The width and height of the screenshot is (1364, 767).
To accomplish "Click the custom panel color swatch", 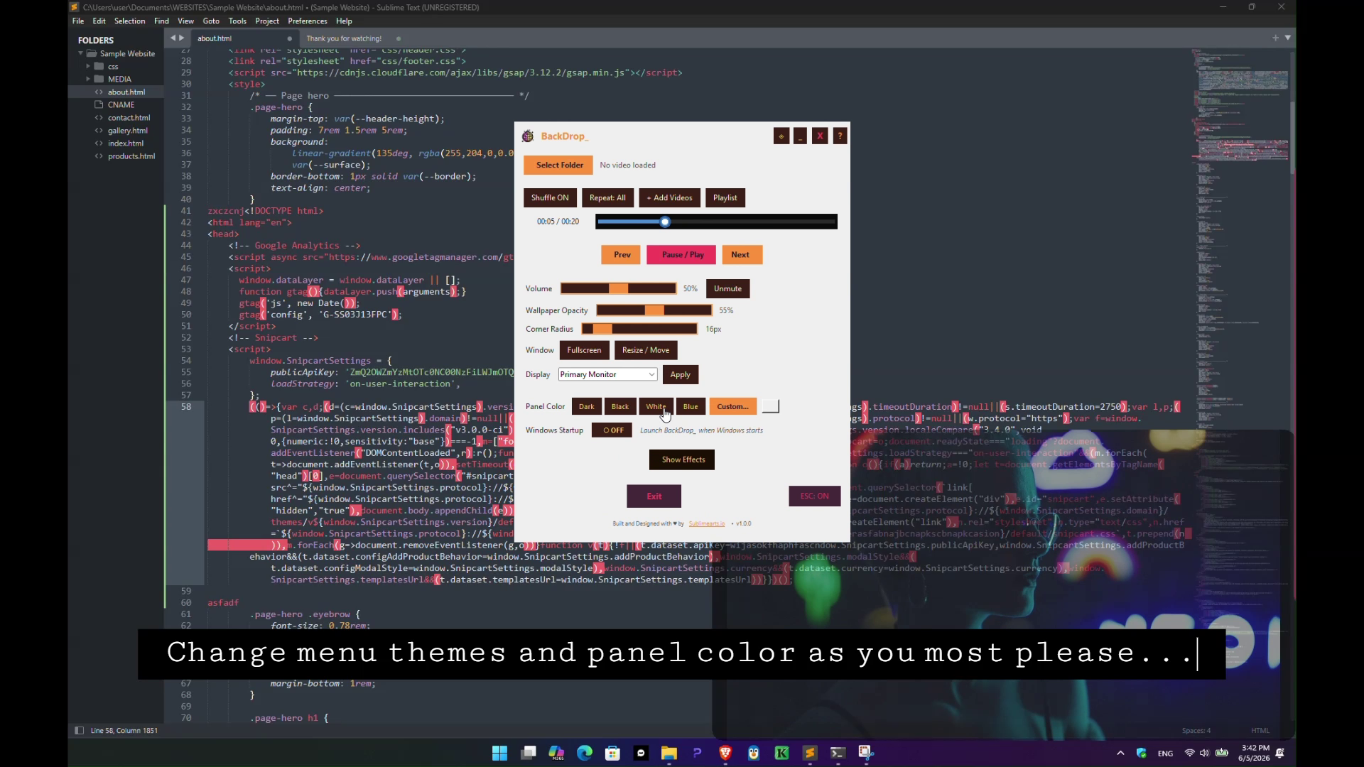I will coord(770,406).
